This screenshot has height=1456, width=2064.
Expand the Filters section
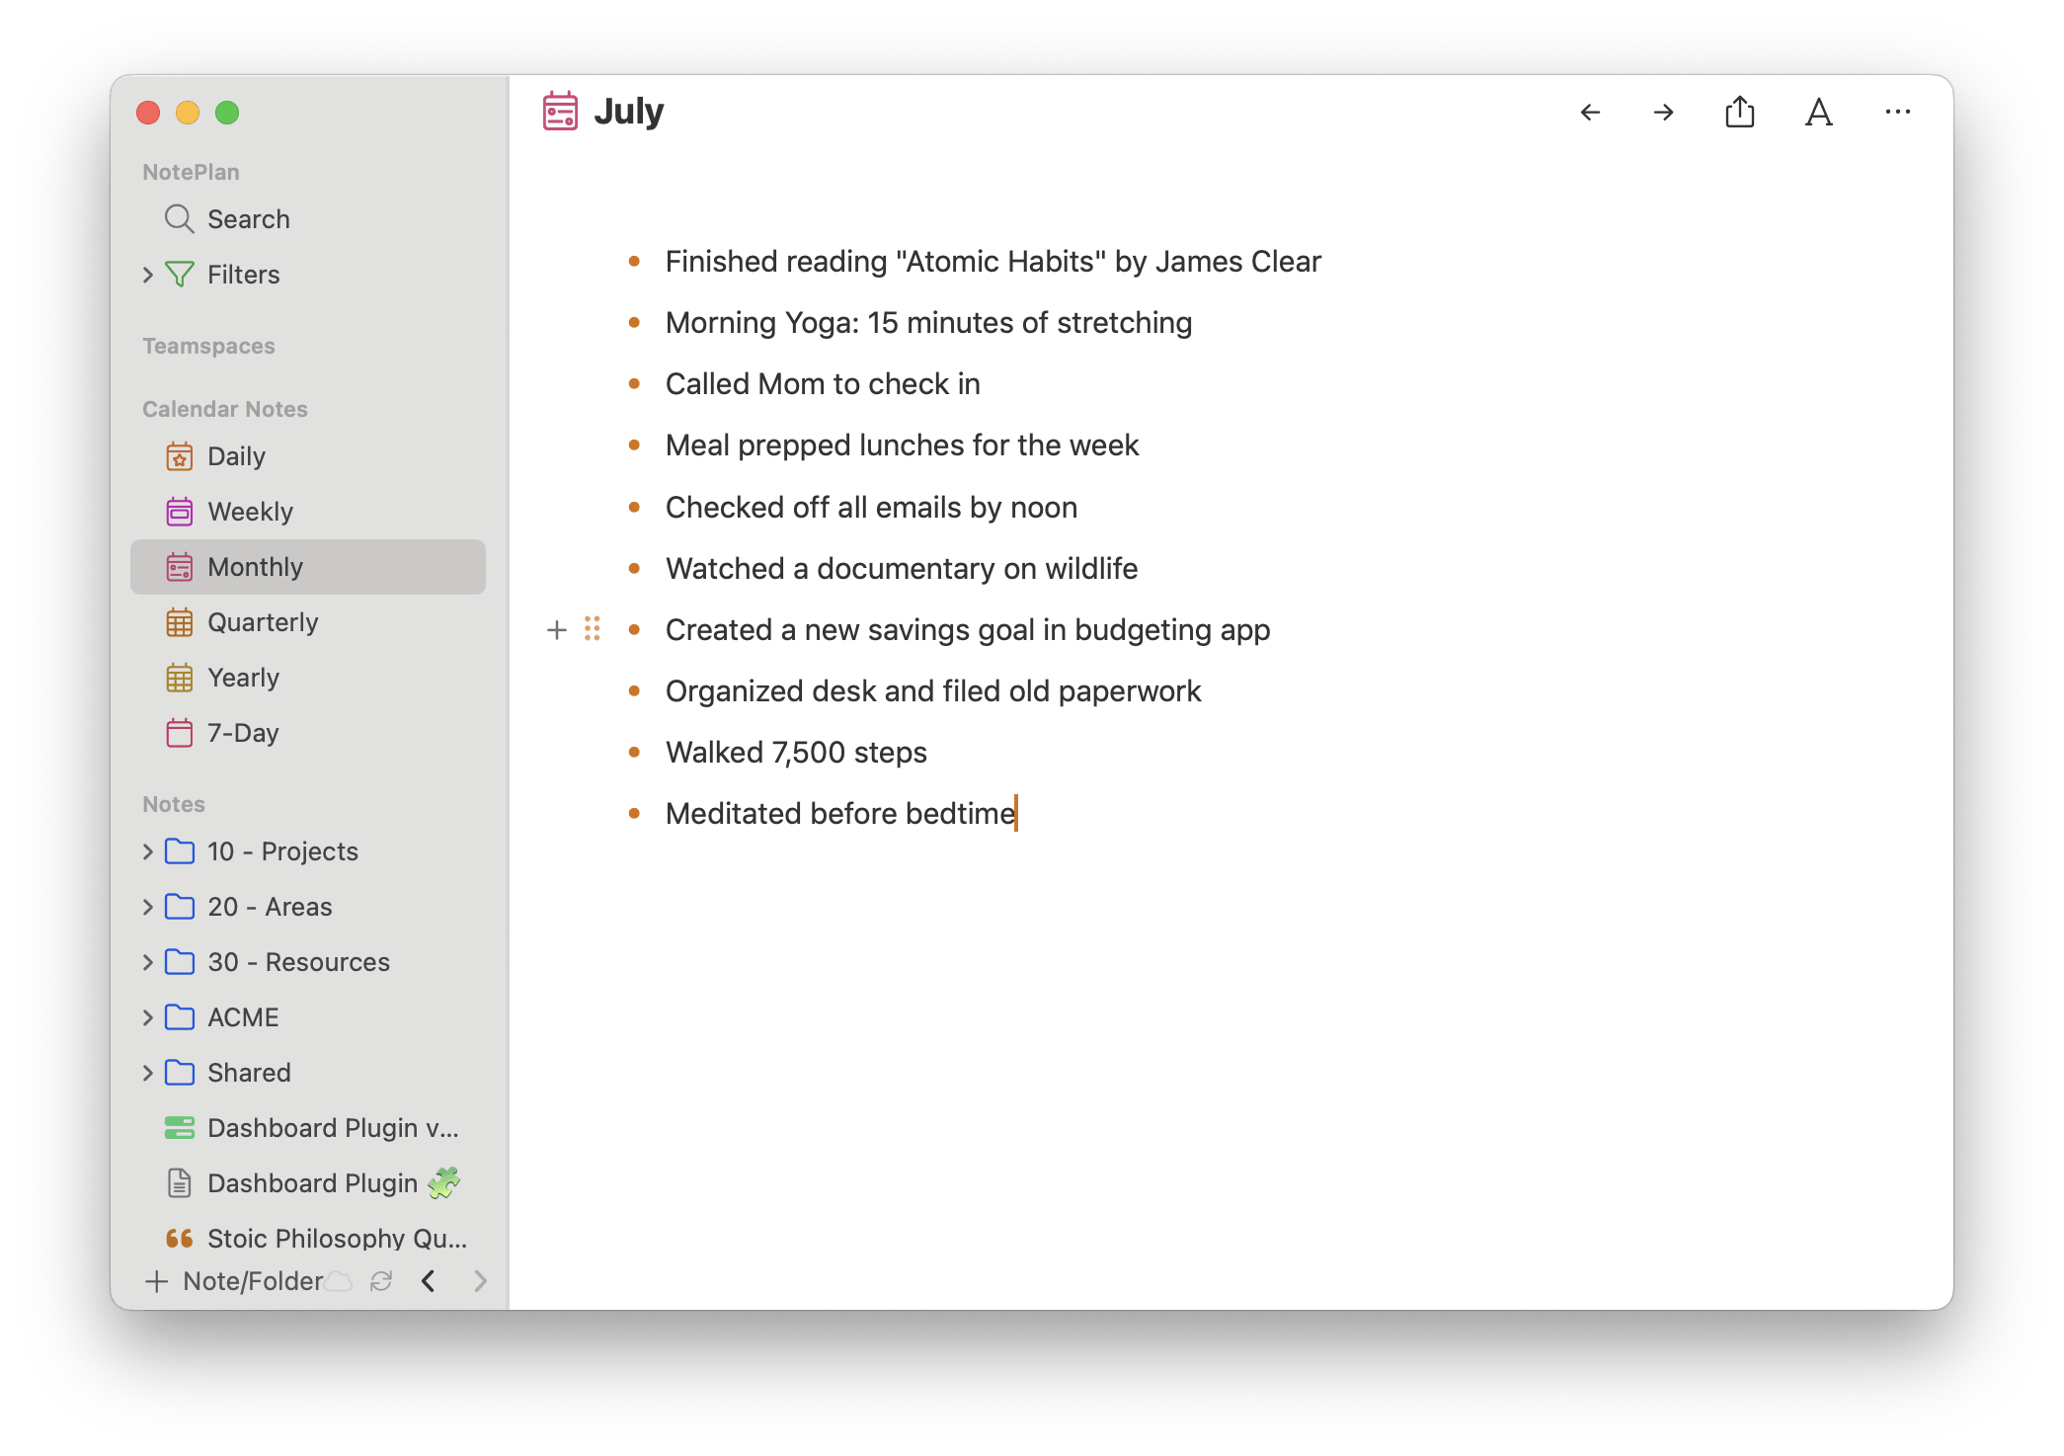click(148, 275)
